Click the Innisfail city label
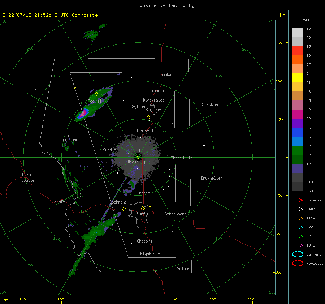The image size is (325, 304). pos(146,131)
